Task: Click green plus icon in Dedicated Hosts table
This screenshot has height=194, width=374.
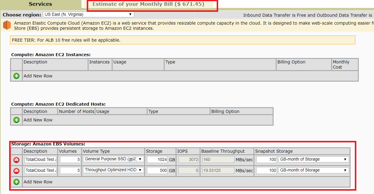Action: 16,120
